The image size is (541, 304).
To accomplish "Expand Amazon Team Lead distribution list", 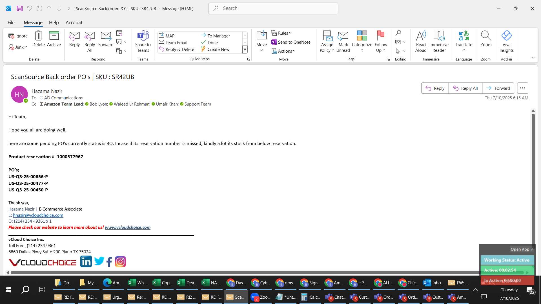I will click(x=41, y=104).
